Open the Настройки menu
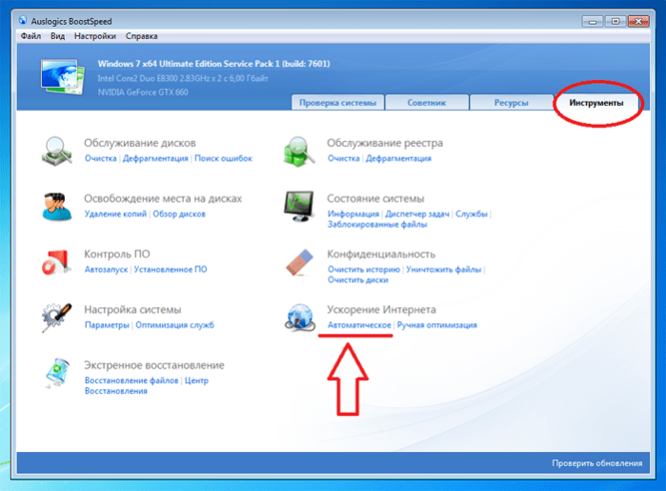The height and width of the screenshot is (491, 666). point(94,36)
